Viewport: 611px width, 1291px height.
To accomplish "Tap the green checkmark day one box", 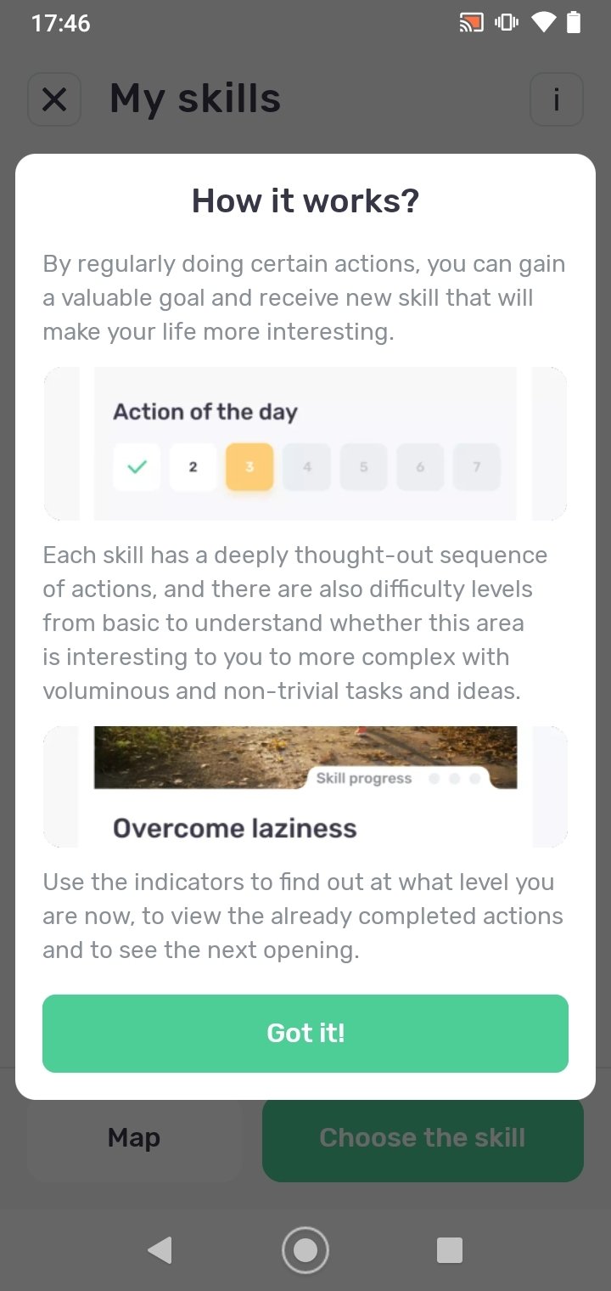I will tap(137, 466).
